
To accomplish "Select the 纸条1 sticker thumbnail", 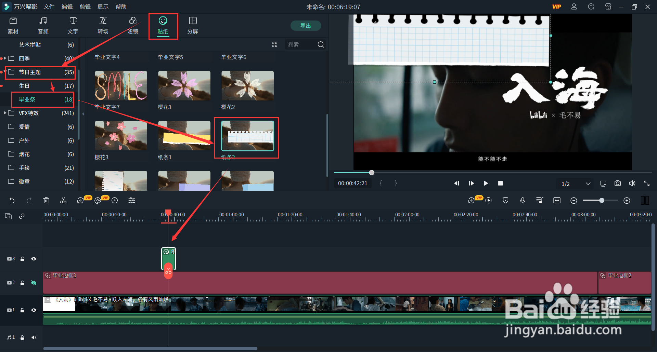I will (x=184, y=136).
